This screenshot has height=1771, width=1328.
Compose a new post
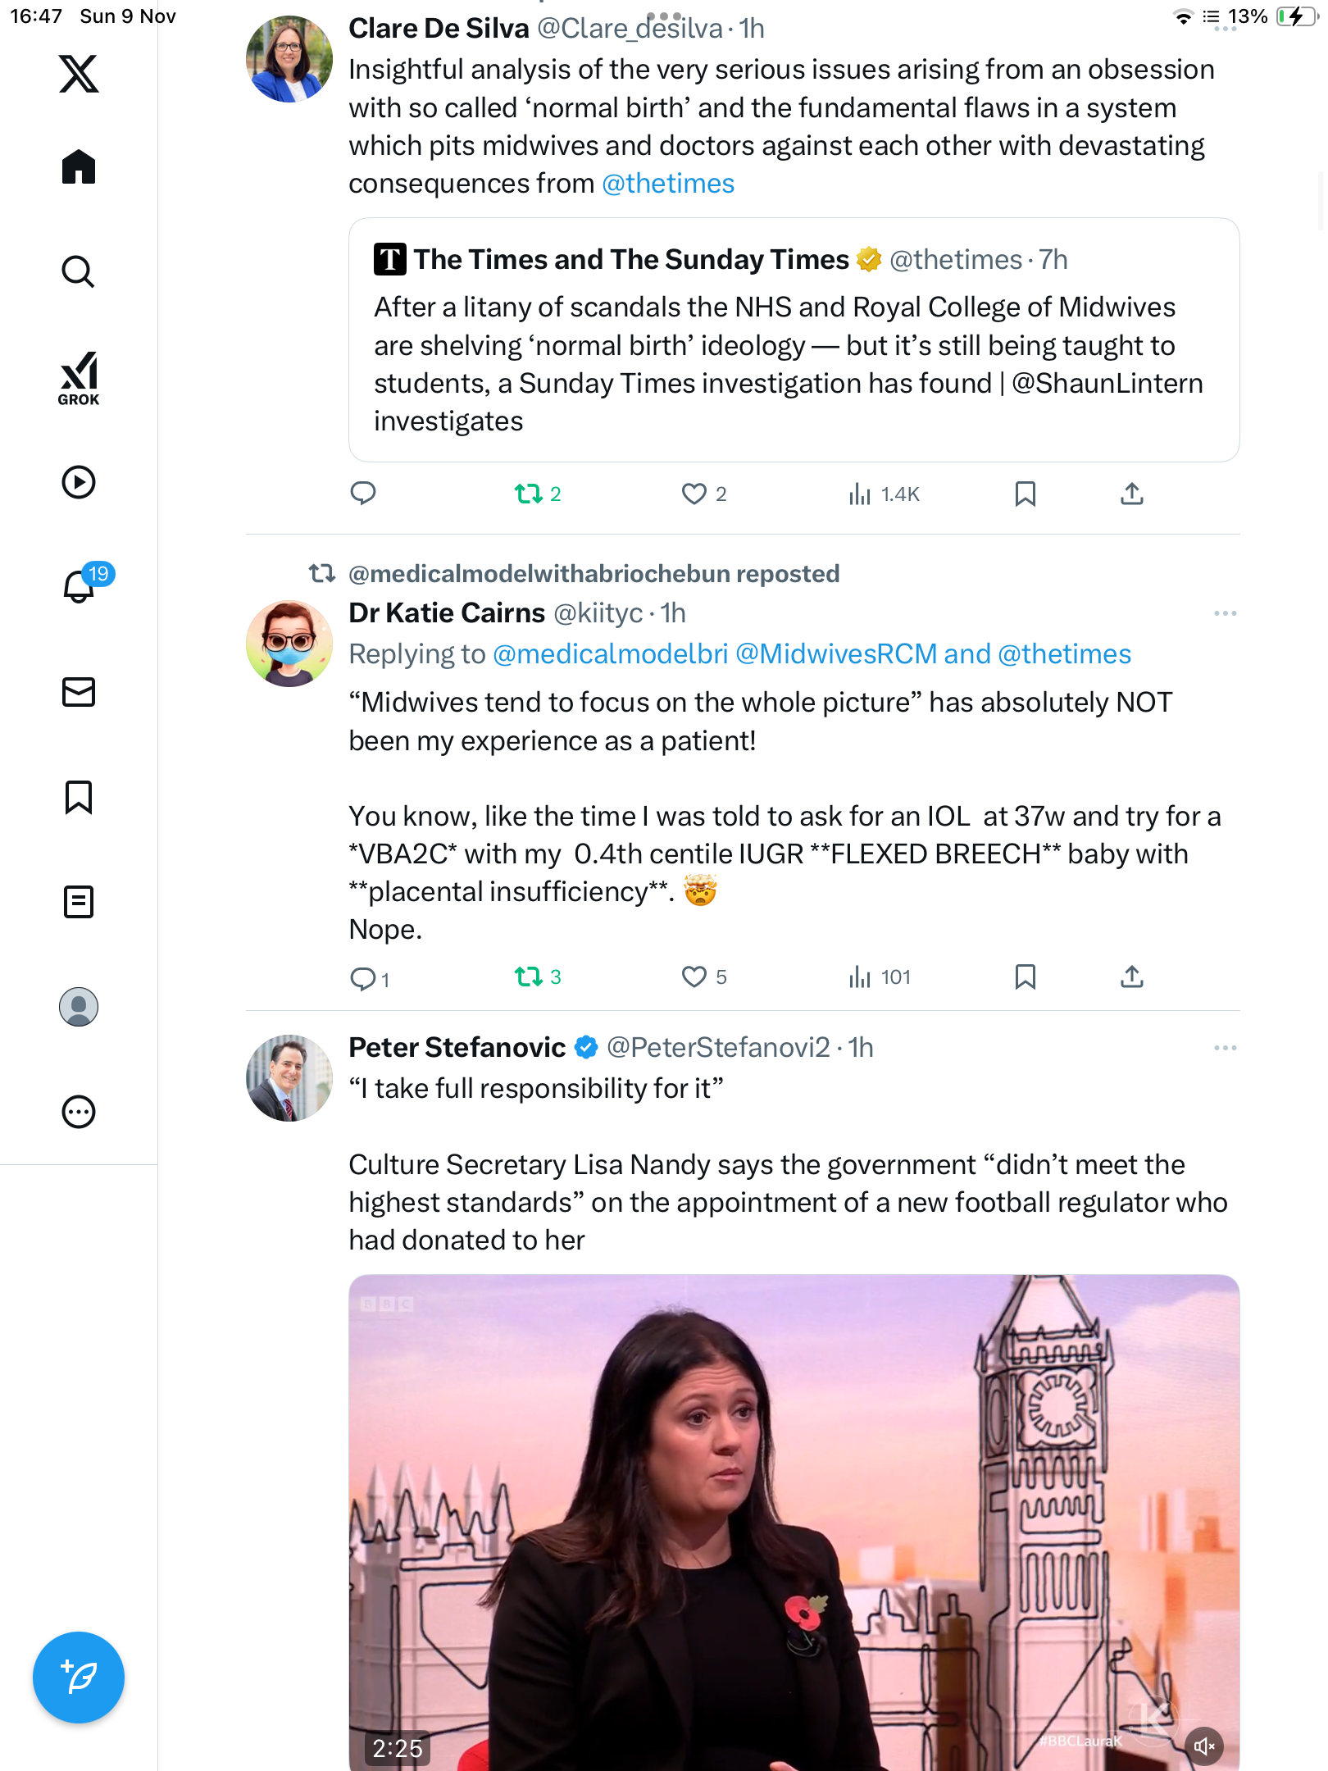[x=79, y=1678]
